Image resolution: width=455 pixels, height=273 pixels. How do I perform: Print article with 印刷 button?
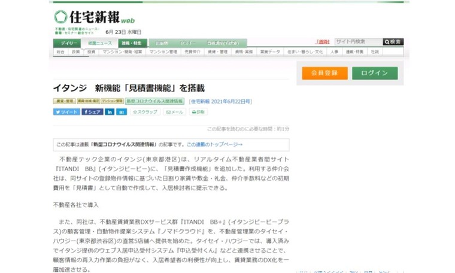(198, 112)
